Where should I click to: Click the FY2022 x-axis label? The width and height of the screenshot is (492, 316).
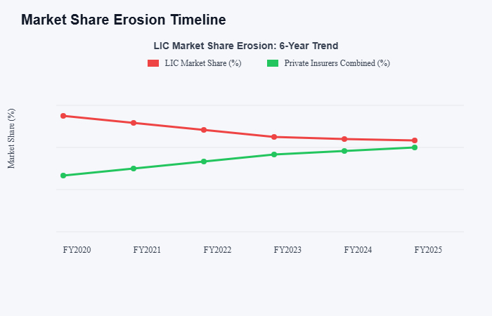coord(217,250)
